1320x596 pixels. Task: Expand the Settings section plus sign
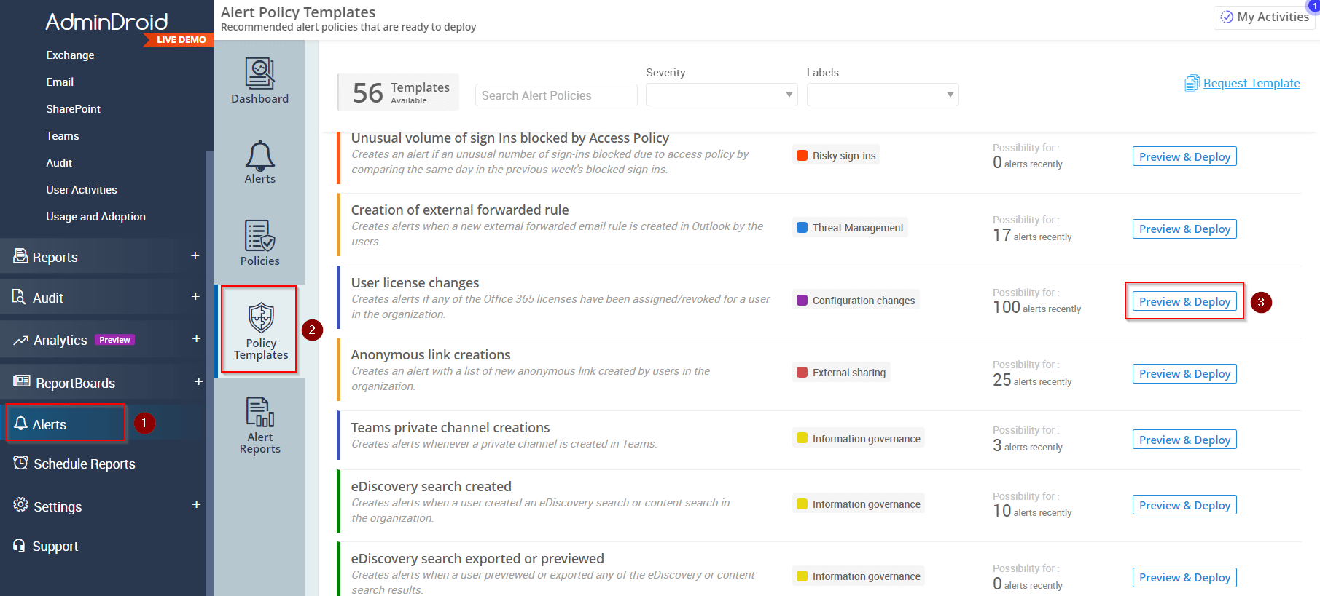[x=196, y=504]
